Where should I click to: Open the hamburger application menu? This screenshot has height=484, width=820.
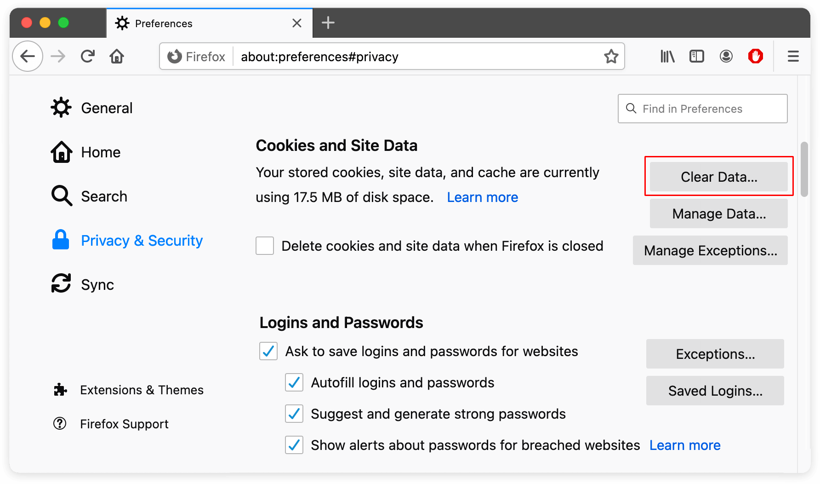(x=793, y=57)
